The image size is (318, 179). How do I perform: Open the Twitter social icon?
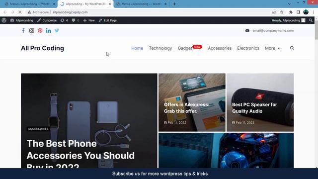point(57,30)
